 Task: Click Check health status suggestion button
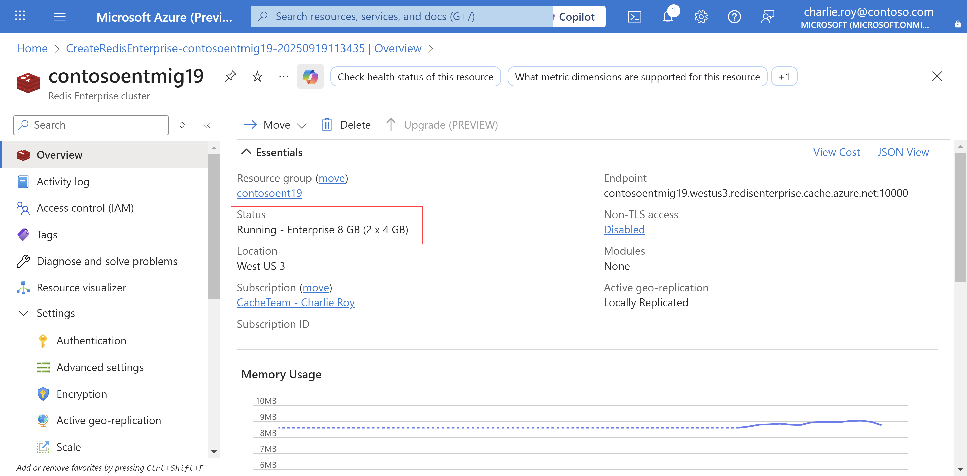(415, 77)
